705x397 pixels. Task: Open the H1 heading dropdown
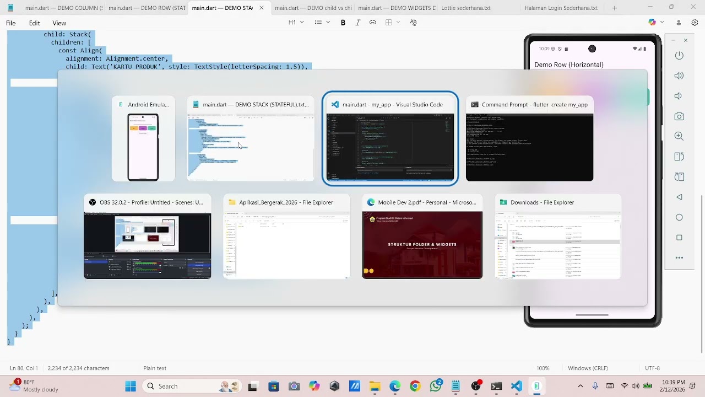pyautogui.click(x=296, y=23)
